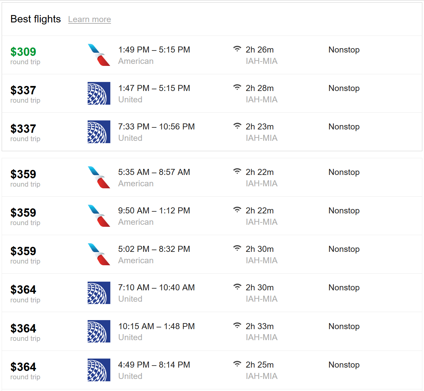Open the Learn more link
The height and width of the screenshot is (391, 424).
[90, 19]
